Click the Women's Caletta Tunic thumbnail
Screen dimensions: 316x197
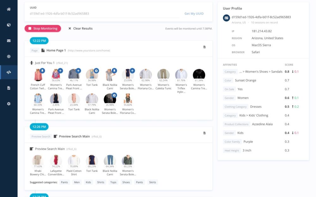163,74
